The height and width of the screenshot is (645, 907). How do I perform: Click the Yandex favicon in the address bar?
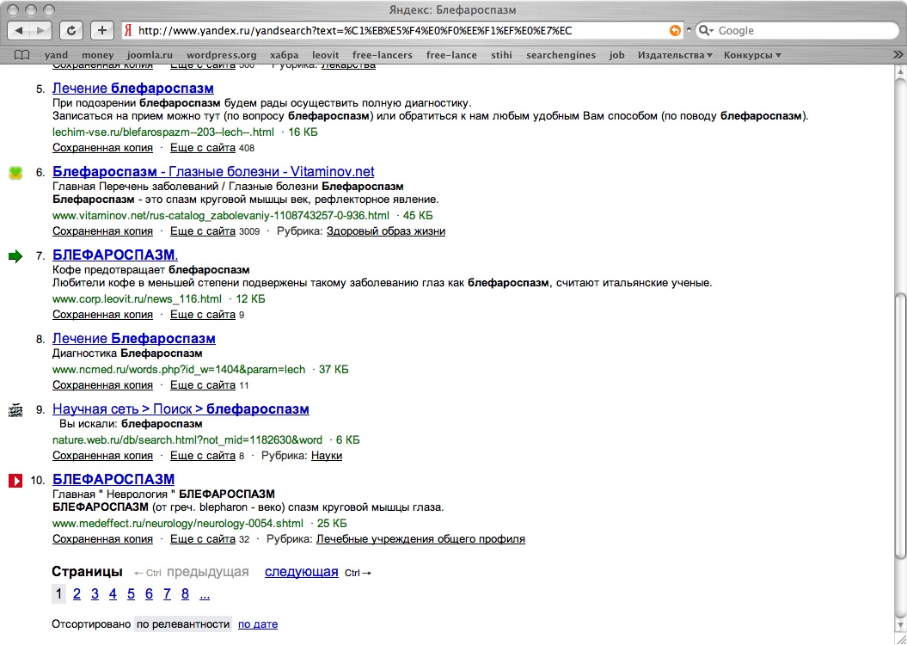click(128, 31)
